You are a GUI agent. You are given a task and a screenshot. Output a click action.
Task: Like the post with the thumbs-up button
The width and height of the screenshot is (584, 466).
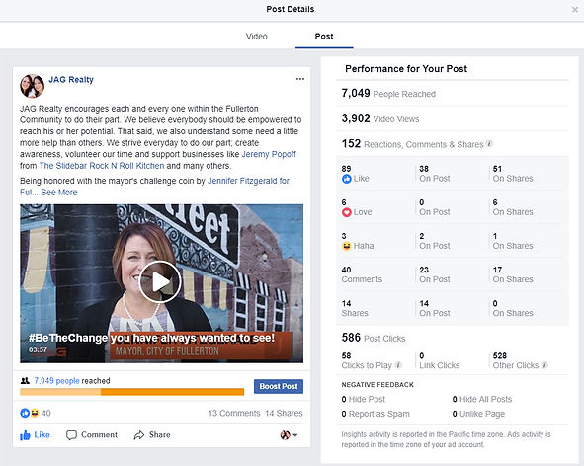coord(35,435)
